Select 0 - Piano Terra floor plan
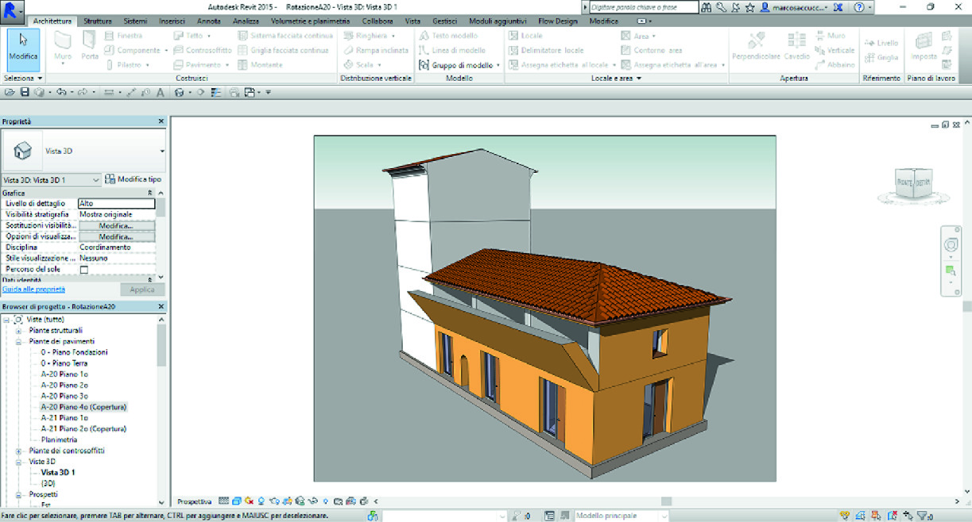This screenshot has height=522, width=972. 64,363
